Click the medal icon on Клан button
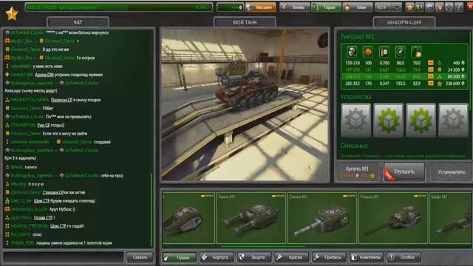This screenshot has height=266, width=473. coord(347,7)
